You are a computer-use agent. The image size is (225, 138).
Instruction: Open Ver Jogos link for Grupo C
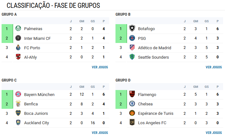100,133
